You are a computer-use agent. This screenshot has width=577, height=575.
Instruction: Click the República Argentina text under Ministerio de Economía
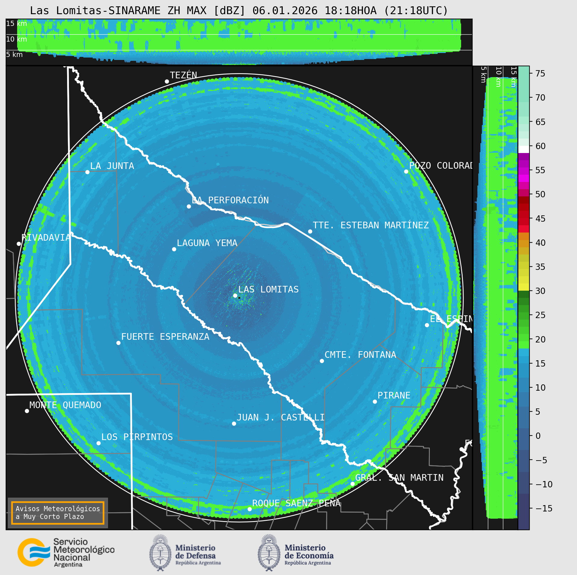coord(308,563)
